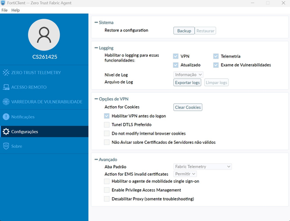Check Não Avisar sobre Certificados checkbox
The width and height of the screenshot is (290, 221).
[x=107, y=142]
